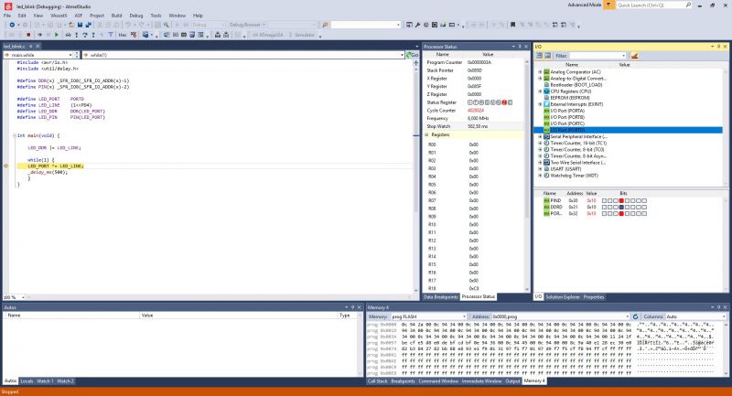Click the Step Over icon
The image size is (732, 396).
coord(85,35)
